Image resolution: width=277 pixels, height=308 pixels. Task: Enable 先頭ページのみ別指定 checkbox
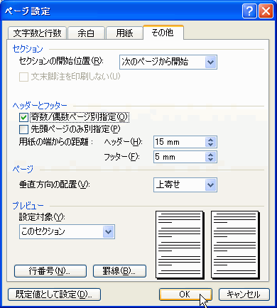[23, 129]
